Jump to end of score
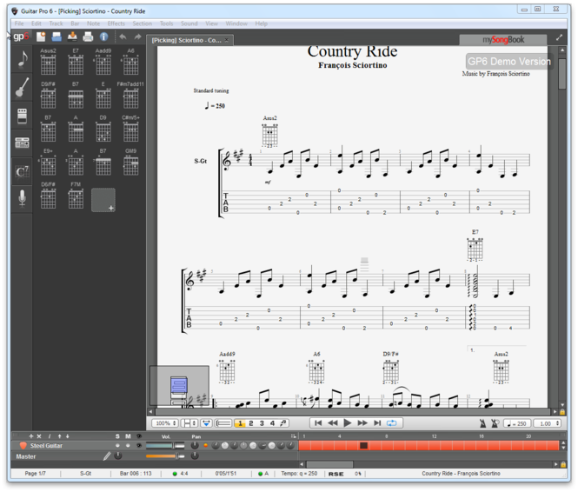The image size is (578, 492). point(377,423)
